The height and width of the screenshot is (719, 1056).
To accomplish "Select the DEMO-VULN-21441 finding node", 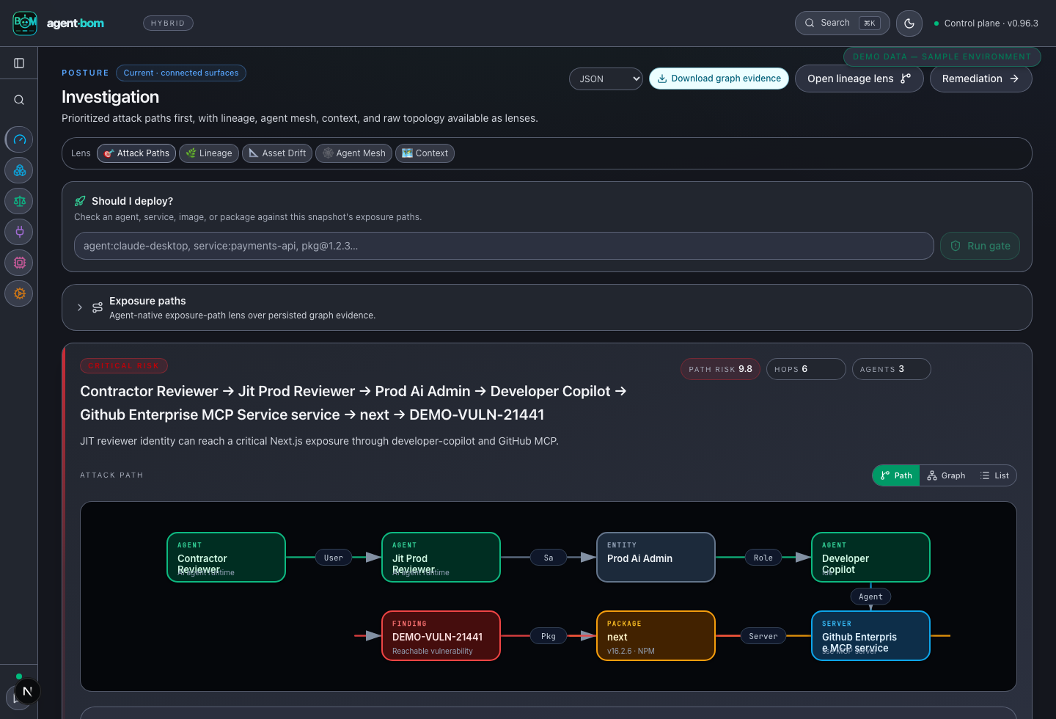I will click(441, 636).
